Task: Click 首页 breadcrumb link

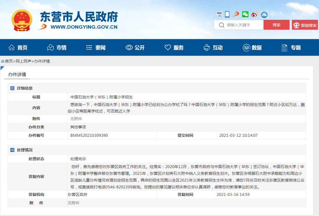Action: 9,61
